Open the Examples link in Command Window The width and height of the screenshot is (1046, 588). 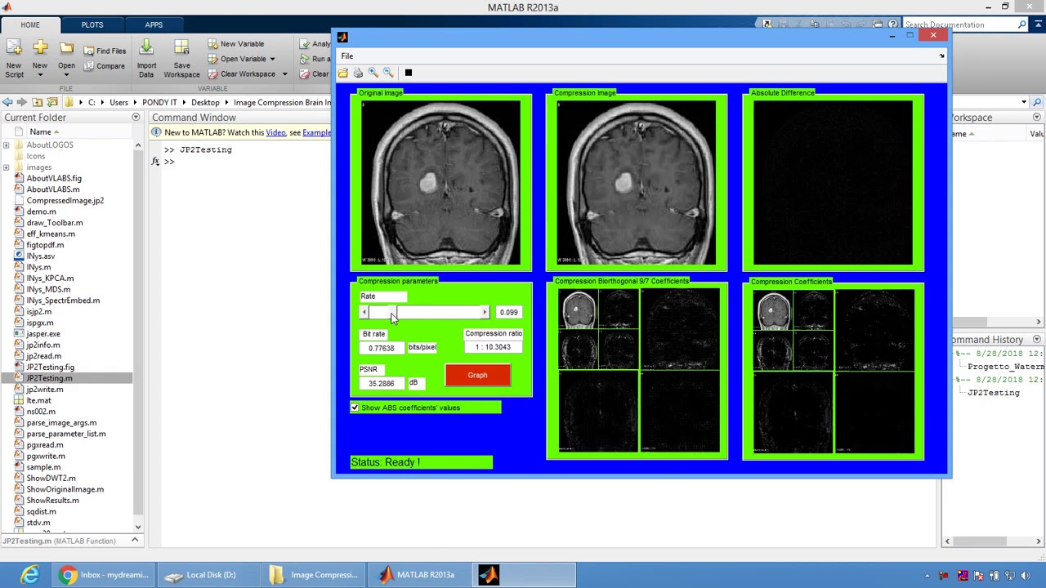[317, 132]
